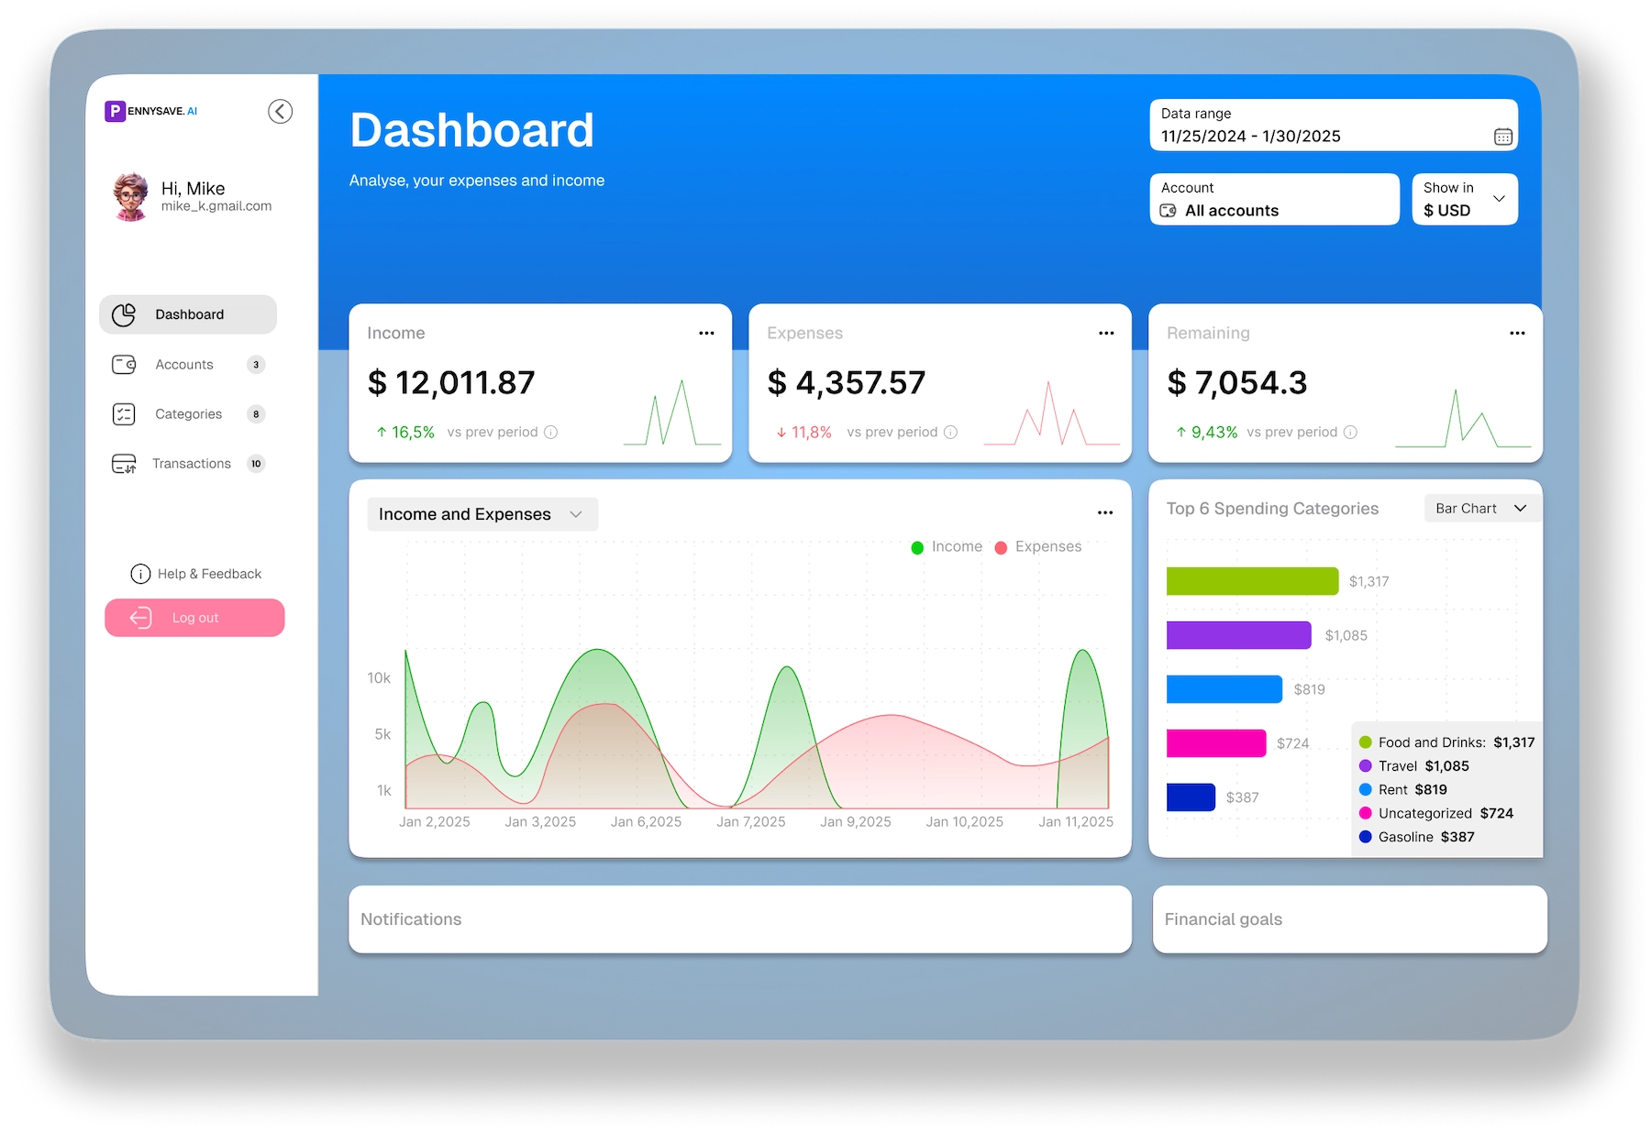Open the Bar Chart type dropdown
Image resolution: width=1651 pixels, height=1132 pixels.
[x=1480, y=509]
